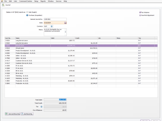
Task: Click the Total Credit value field
Action: point(55,103)
